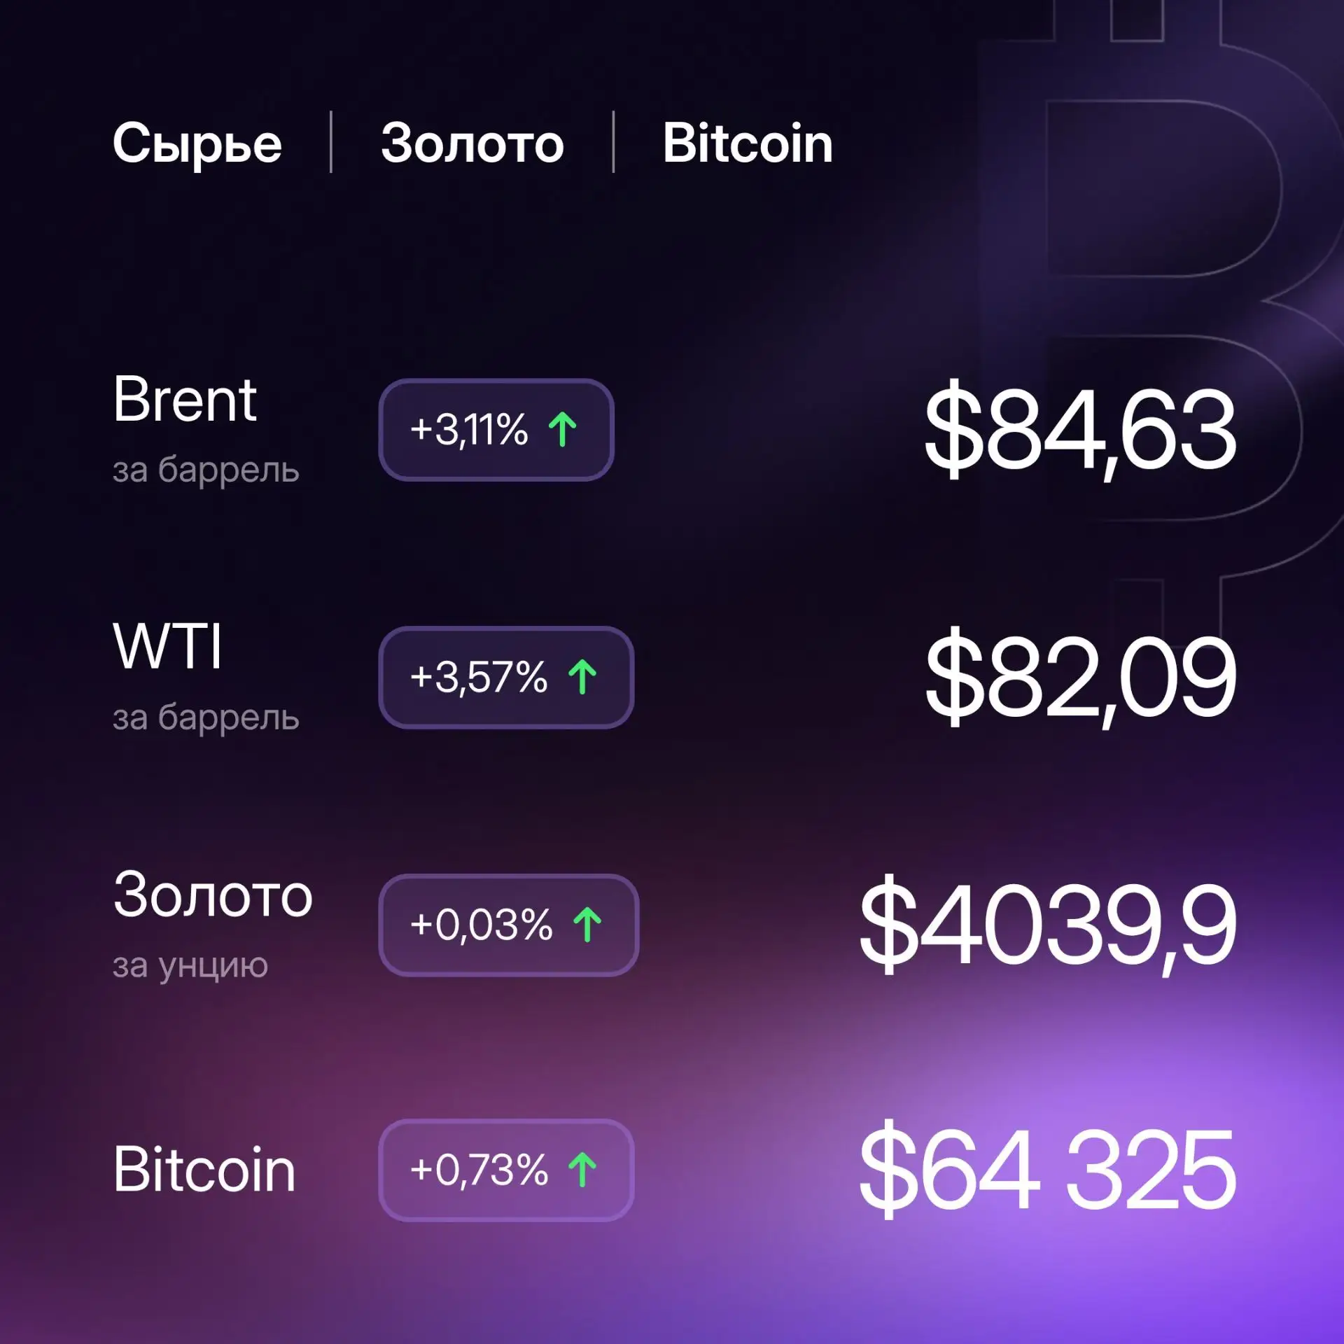
Task: Select the Золото header tab
Action: pyautogui.click(x=472, y=143)
